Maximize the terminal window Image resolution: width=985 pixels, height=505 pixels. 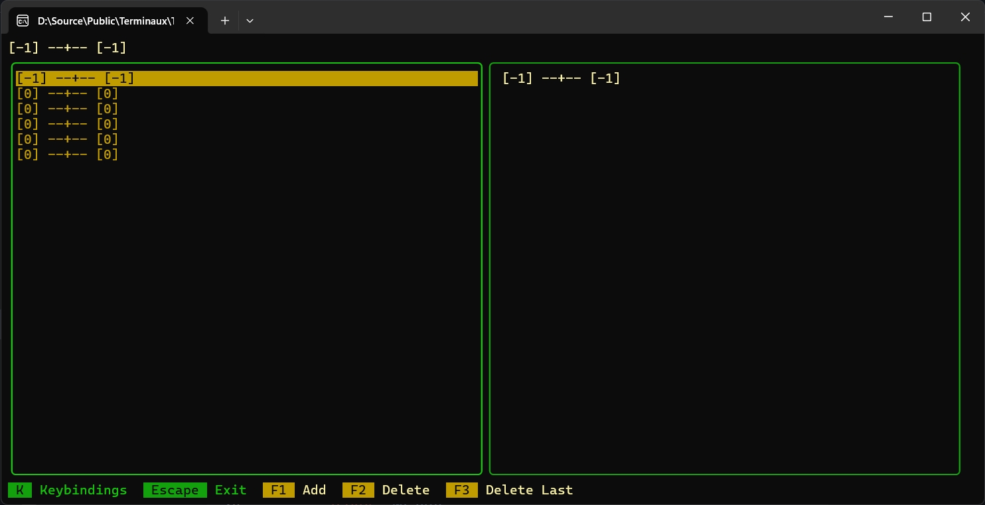click(927, 17)
